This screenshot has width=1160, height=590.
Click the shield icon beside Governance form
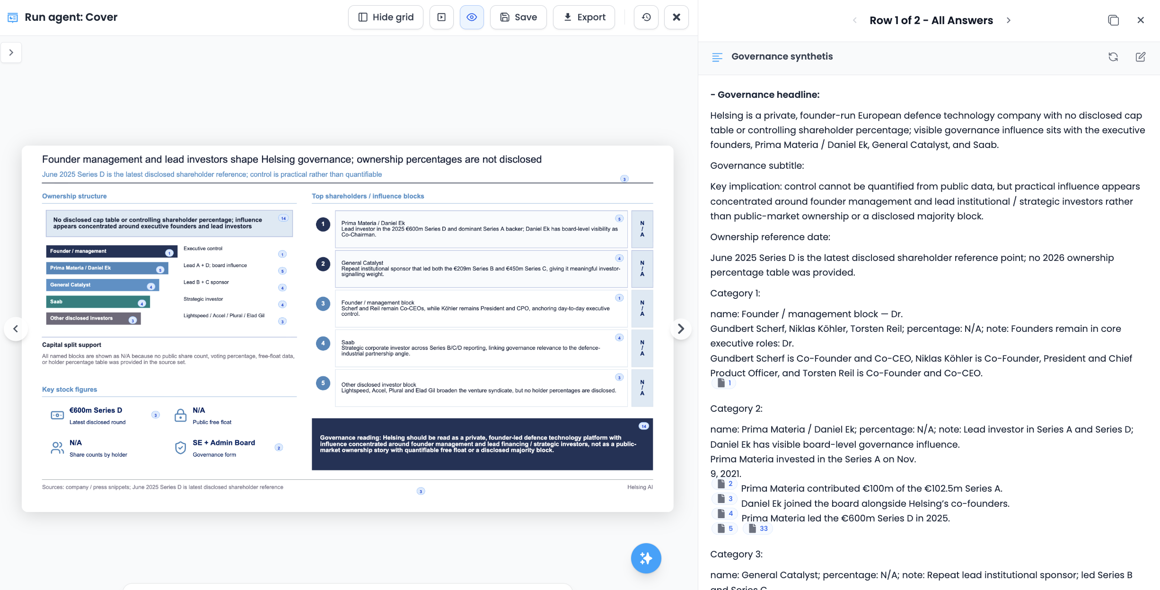[181, 448]
